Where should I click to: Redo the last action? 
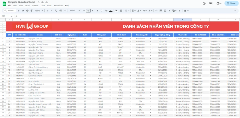pyautogui.click(x=23, y=11)
